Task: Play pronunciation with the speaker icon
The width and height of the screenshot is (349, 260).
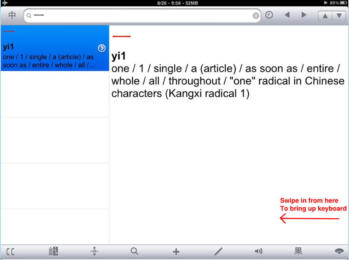Action: [258, 251]
